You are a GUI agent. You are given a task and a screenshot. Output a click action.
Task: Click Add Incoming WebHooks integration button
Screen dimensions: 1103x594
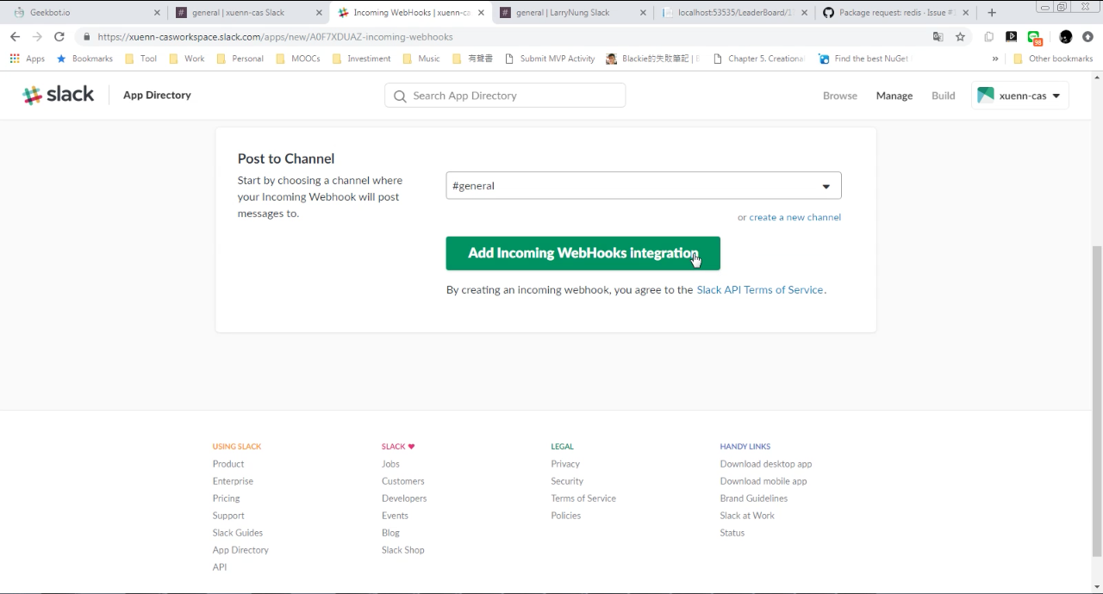coord(583,253)
